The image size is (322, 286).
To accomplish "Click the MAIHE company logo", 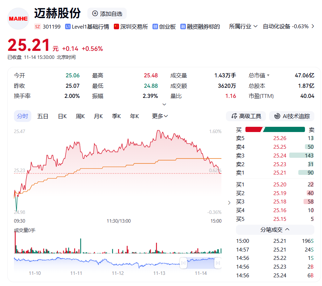I will (x=18, y=18).
